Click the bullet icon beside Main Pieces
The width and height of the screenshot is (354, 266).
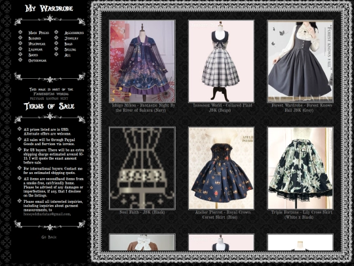click(20, 32)
